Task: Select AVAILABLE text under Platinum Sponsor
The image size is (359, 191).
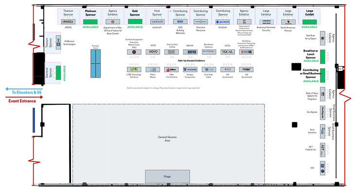Action: [x=90, y=27]
